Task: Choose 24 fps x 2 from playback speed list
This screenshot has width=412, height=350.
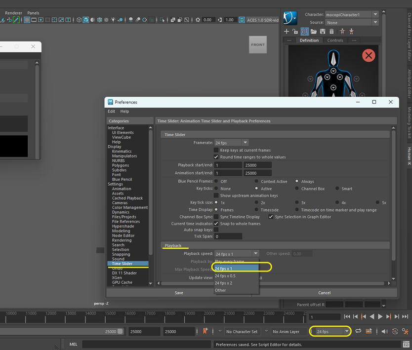Action: click(x=223, y=283)
